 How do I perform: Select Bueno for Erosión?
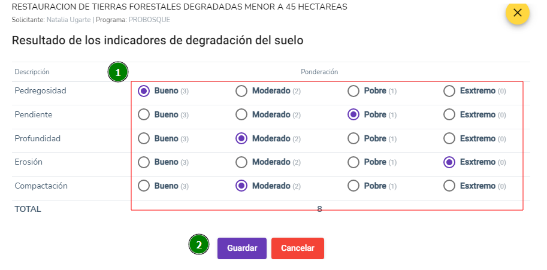click(144, 162)
